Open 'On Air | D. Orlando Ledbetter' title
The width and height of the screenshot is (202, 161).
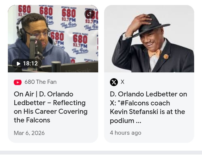click(x=50, y=107)
